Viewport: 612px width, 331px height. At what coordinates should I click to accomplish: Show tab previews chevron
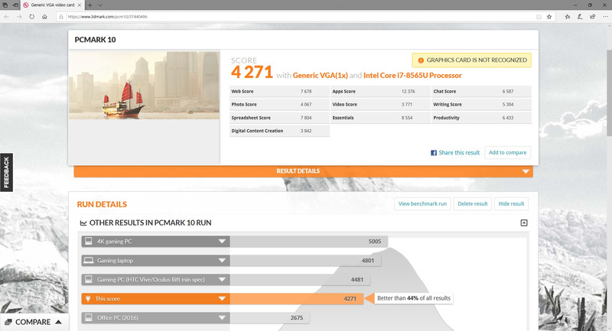point(100,5)
